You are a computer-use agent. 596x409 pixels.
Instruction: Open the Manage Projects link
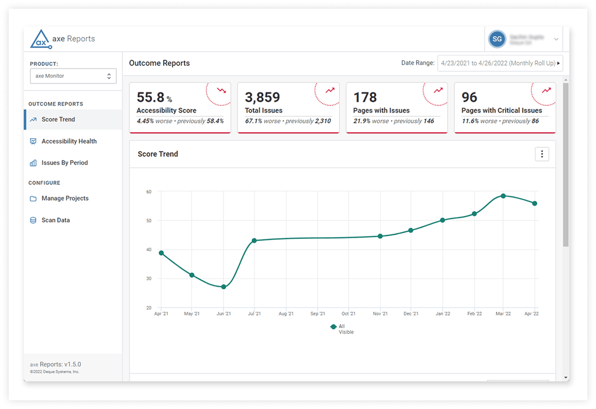[65, 199]
